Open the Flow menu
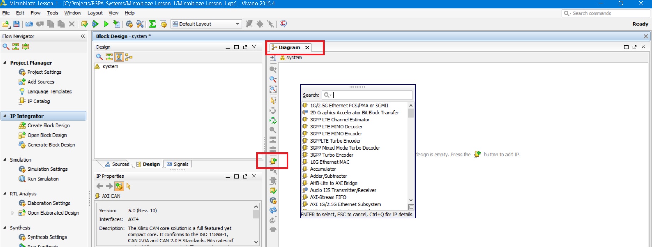 click(x=35, y=13)
